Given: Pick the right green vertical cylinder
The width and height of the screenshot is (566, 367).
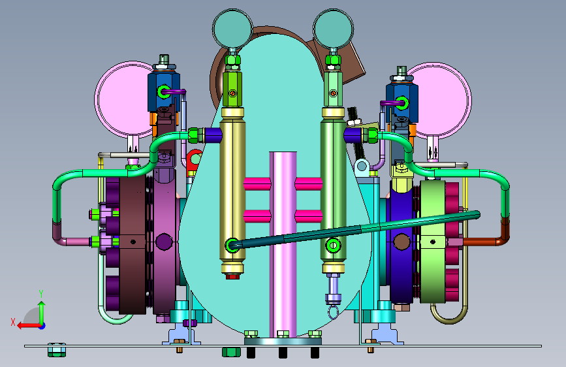Looking at the screenshot, I should coord(334,191).
